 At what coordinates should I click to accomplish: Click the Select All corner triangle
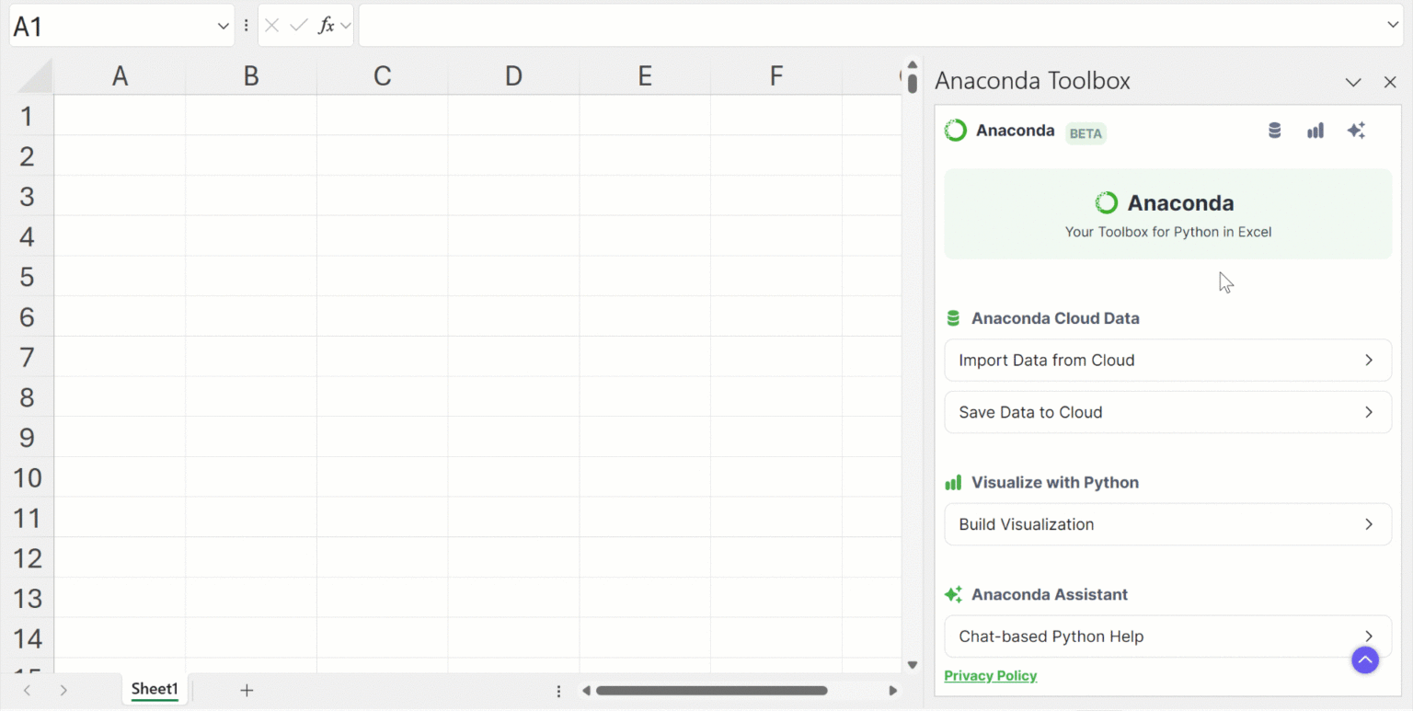tap(35, 75)
